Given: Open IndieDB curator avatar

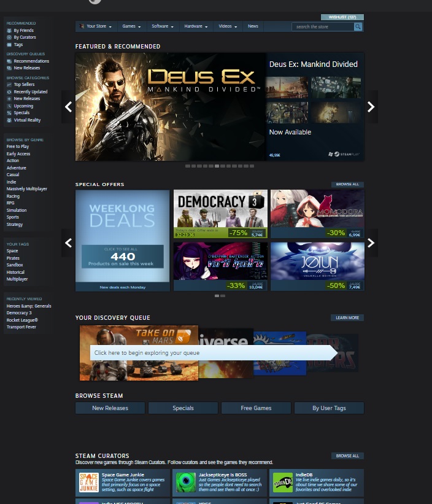Looking at the screenshot, I should 283,483.
